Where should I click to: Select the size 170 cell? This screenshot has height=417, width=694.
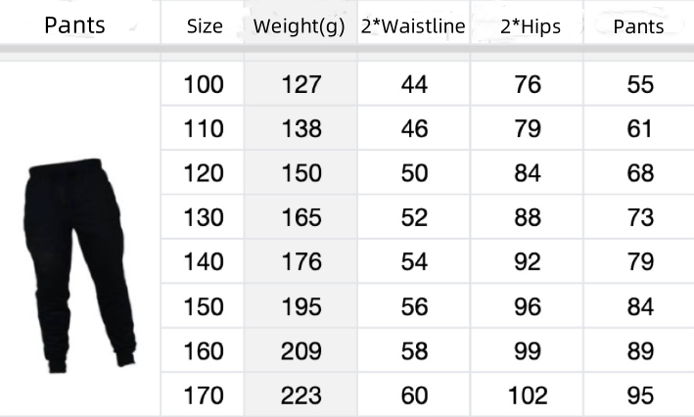[x=204, y=395]
